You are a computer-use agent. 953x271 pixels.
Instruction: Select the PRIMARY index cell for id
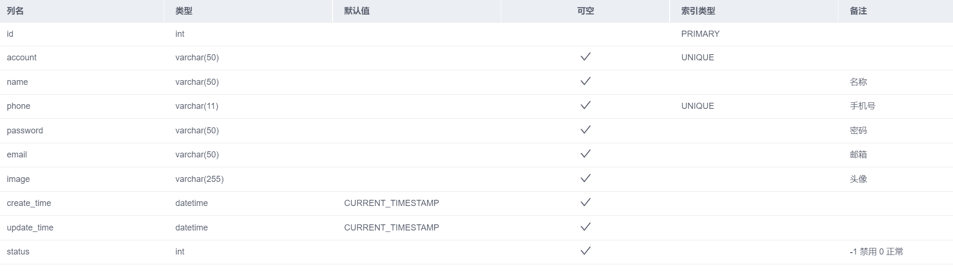pyautogui.click(x=700, y=34)
